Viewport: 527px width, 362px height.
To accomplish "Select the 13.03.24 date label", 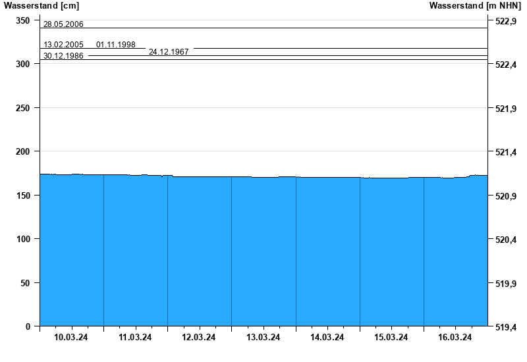I will [x=263, y=338].
